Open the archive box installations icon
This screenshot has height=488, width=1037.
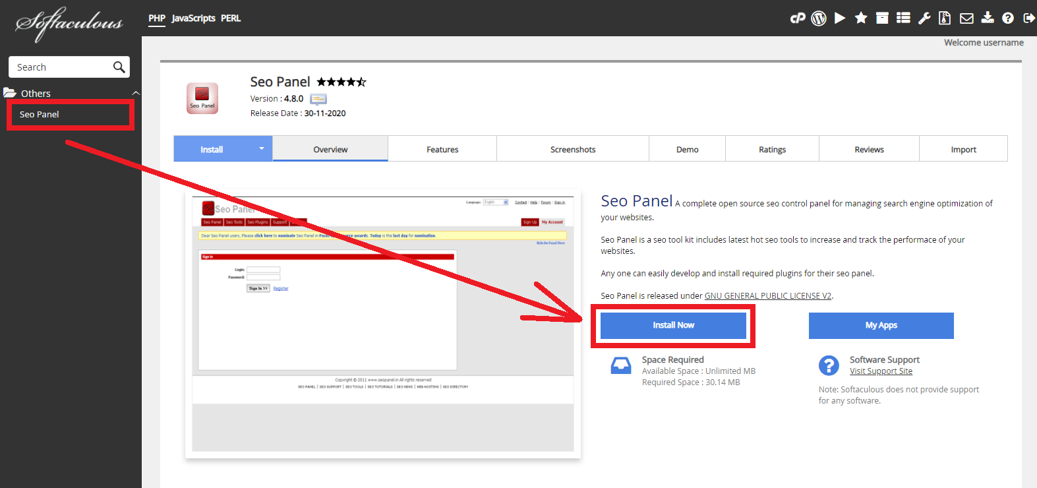[882, 18]
